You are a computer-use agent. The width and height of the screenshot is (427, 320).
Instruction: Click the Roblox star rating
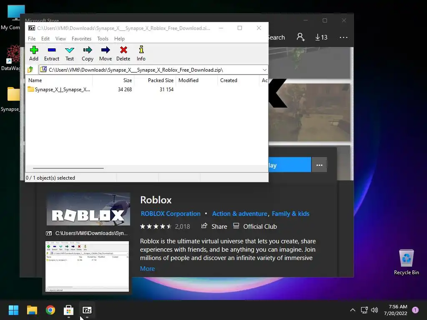(x=156, y=226)
